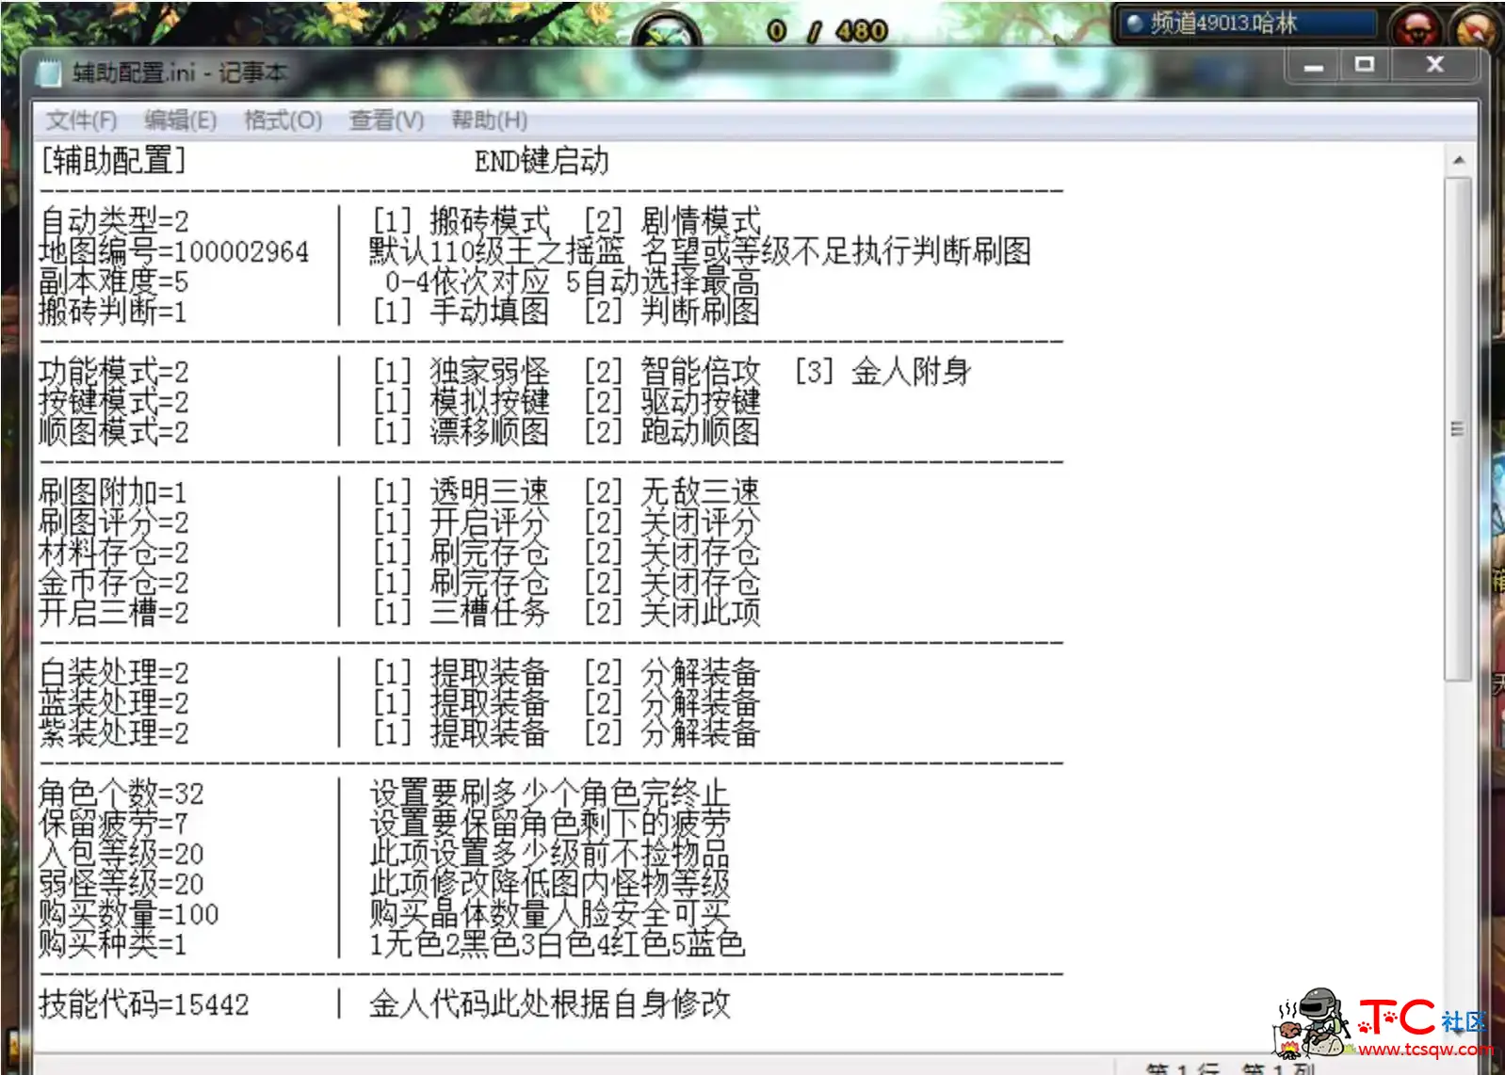Click the 剧情模式 option text
The height and width of the screenshot is (1075, 1505).
pos(701,221)
